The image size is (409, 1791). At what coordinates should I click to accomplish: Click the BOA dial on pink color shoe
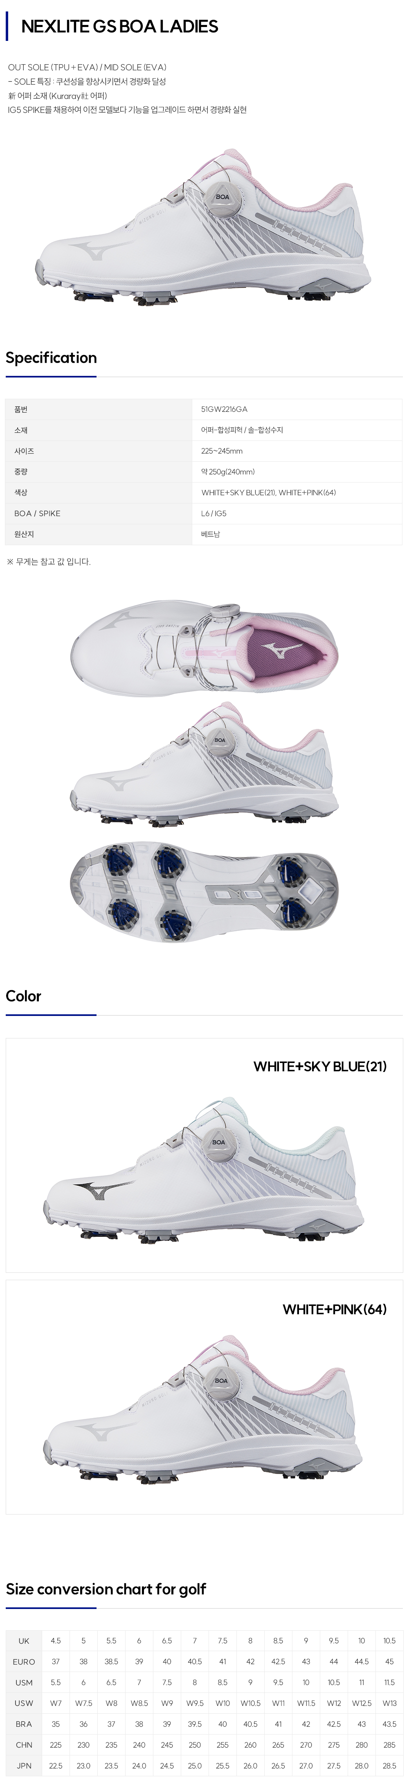click(x=220, y=1381)
